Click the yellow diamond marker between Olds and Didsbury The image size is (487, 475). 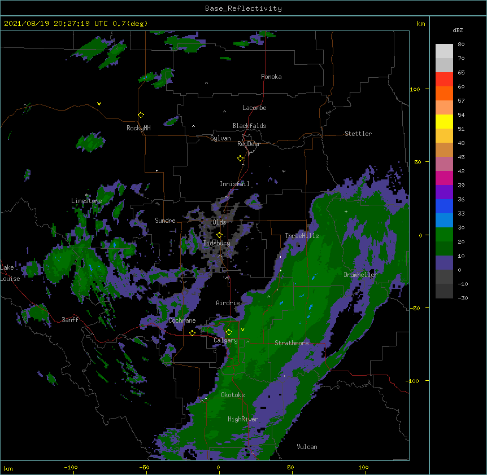point(219,235)
